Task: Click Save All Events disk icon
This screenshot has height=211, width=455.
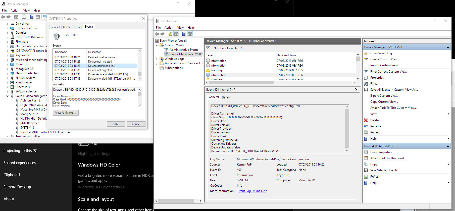Action: pos(366,90)
